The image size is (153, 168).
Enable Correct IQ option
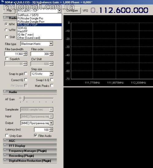(26, 80)
